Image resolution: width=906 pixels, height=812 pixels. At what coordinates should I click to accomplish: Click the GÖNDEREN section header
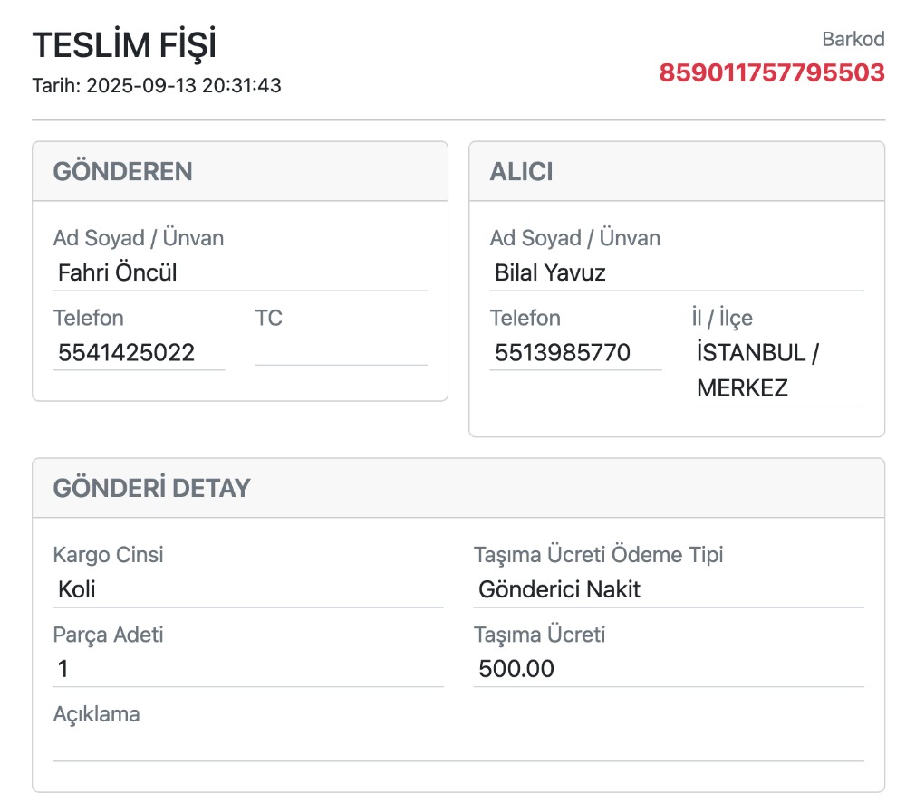(x=123, y=171)
